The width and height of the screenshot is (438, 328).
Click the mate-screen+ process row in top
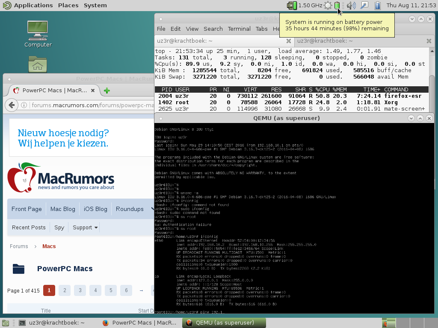(x=292, y=109)
